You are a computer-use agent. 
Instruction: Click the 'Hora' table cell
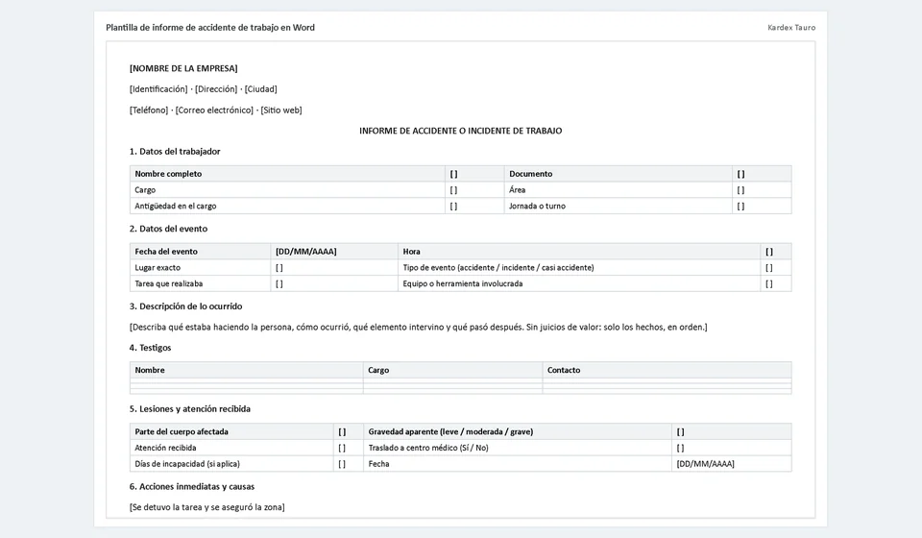pos(579,251)
